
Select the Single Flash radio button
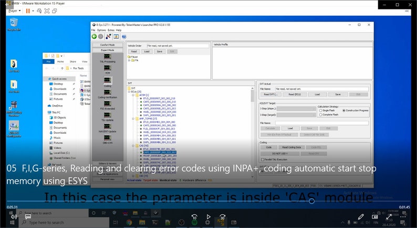[x=320, y=111]
